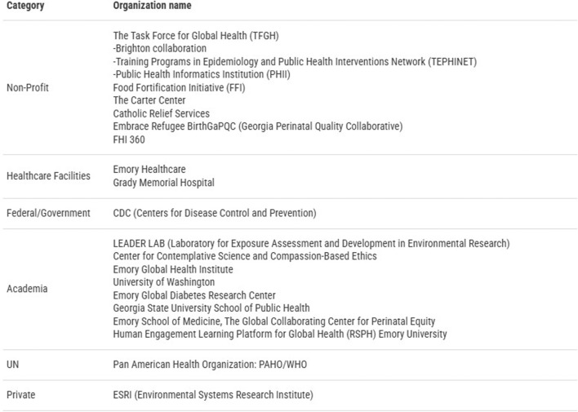Click The Task Force for Global Health (TFGH)
This screenshot has width=578, height=412.
pos(196,36)
